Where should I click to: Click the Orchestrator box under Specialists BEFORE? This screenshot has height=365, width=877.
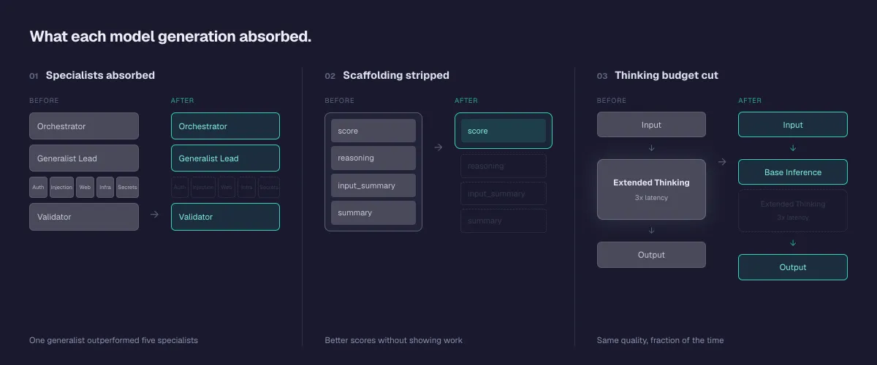tap(84, 126)
